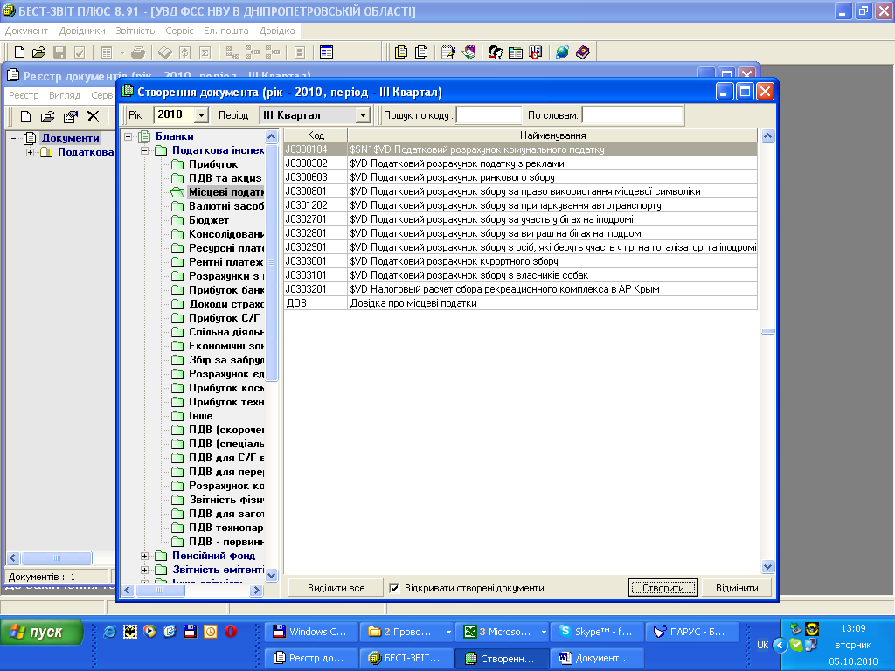Open the Довідники menu

pos(82,31)
